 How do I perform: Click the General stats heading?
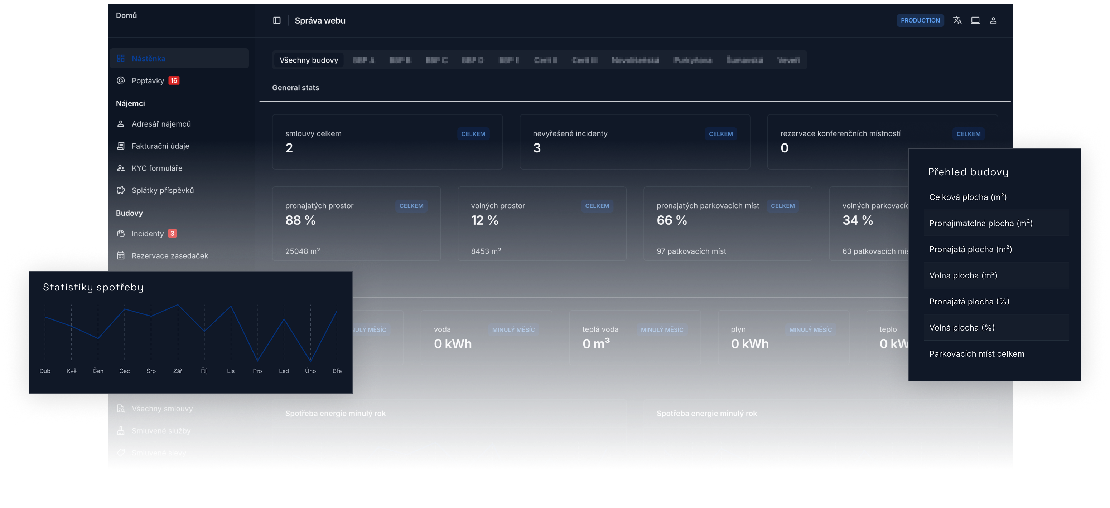(x=296, y=87)
